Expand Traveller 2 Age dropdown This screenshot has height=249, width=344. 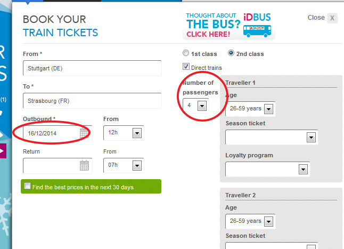tap(250, 221)
